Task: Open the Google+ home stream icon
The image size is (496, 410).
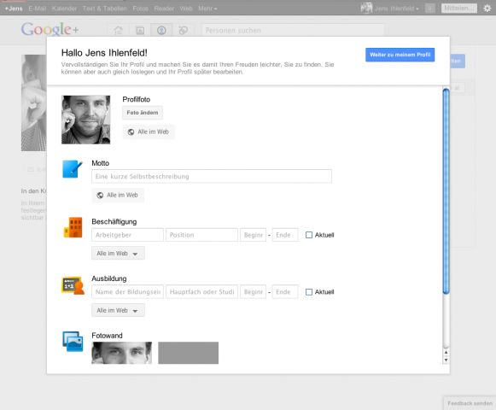Action: pyautogui.click(x=118, y=31)
